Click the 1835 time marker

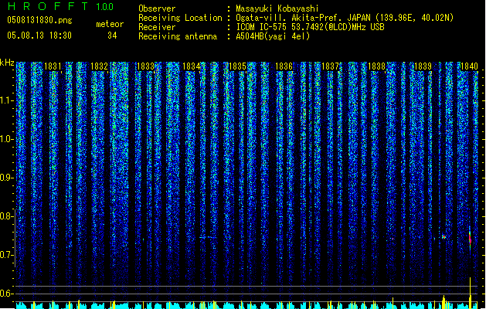point(238,66)
